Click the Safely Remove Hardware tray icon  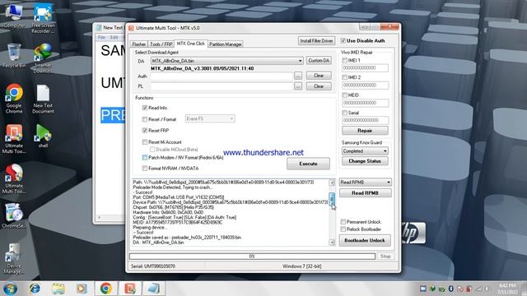[441, 289]
